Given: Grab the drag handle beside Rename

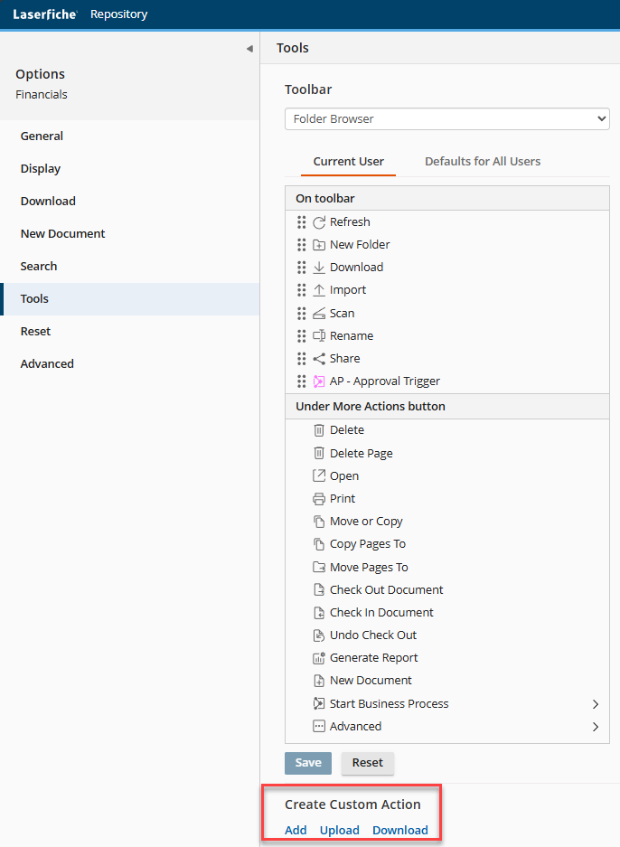Looking at the screenshot, I should pyautogui.click(x=302, y=336).
